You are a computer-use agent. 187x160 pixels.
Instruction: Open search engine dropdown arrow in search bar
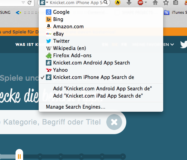click(47, 2)
